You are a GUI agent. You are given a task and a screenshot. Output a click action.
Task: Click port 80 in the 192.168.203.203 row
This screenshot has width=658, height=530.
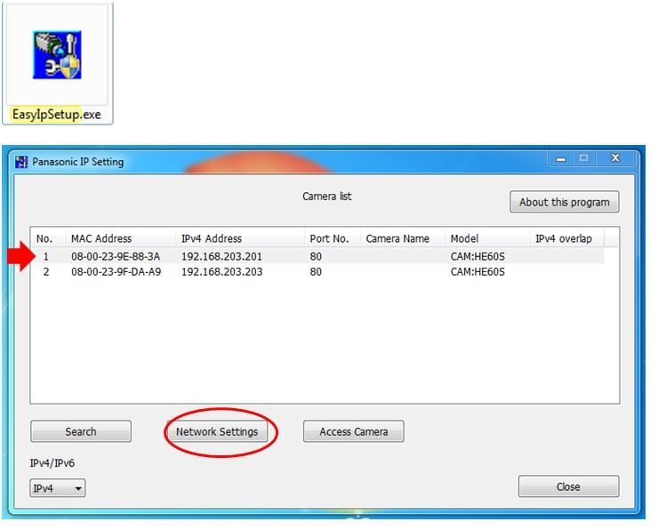click(x=316, y=272)
